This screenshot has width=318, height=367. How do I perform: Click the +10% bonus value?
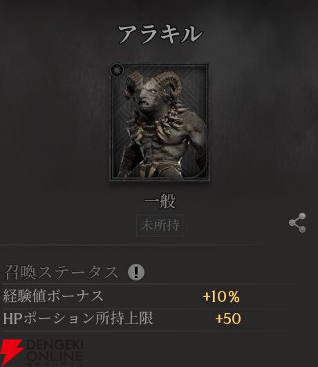click(221, 296)
